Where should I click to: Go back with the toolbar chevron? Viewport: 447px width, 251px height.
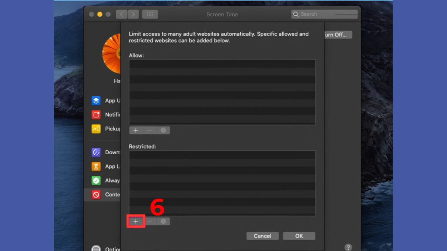coord(121,15)
